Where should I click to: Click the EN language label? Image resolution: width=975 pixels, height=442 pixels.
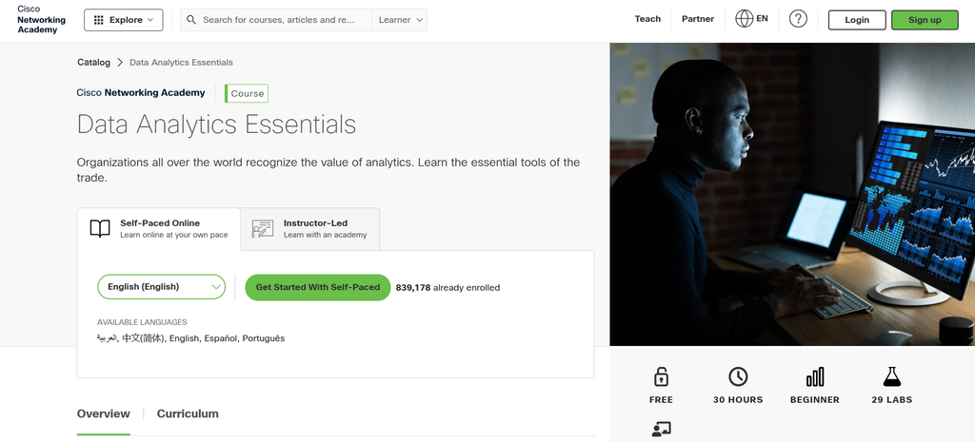(x=762, y=19)
